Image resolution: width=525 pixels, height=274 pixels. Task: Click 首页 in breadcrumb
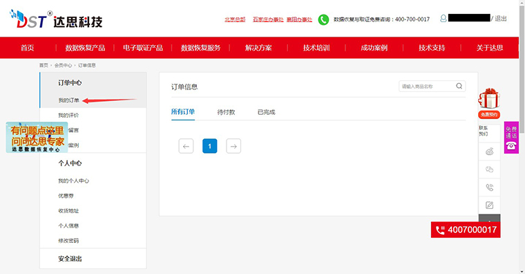pos(44,65)
